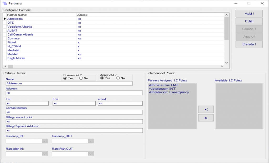
Task: Select the Eagle Mobile partner row
Action: 113,58
